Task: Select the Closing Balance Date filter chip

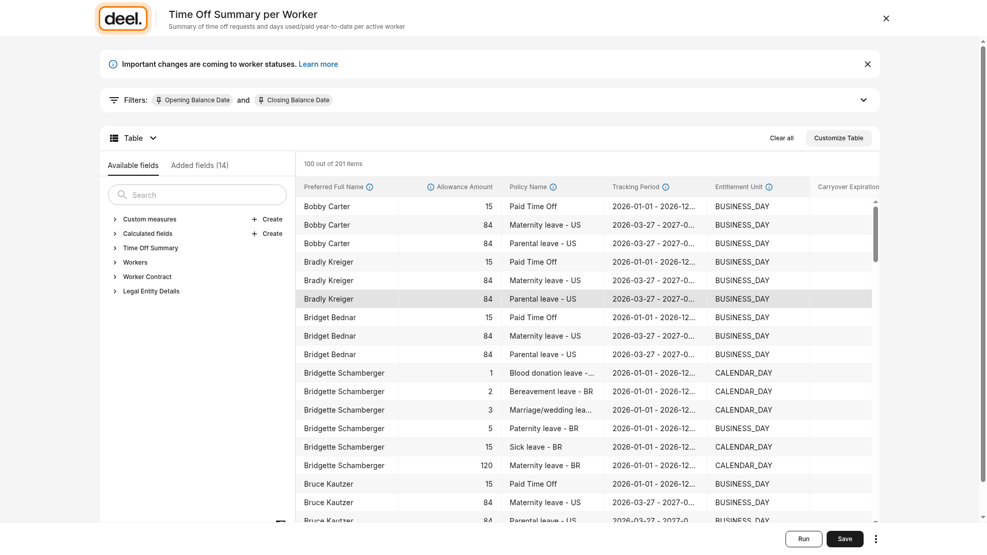Action: tap(293, 100)
